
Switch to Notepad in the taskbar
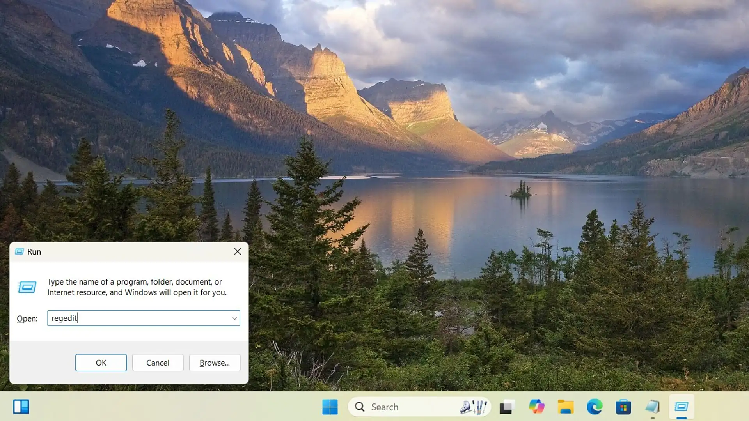pyautogui.click(x=652, y=407)
